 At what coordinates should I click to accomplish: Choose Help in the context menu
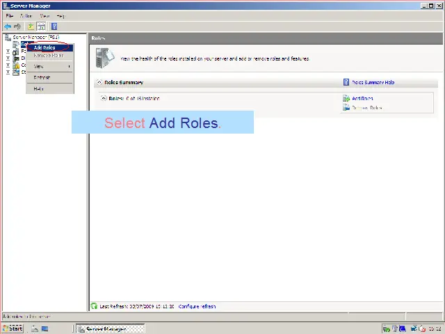pyautogui.click(x=50, y=88)
